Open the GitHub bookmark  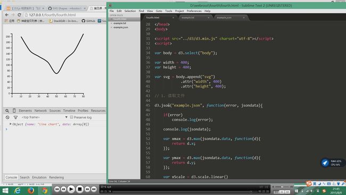click(88, 21)
